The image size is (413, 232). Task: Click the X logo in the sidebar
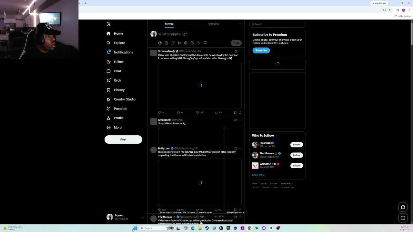click(109, 24)
